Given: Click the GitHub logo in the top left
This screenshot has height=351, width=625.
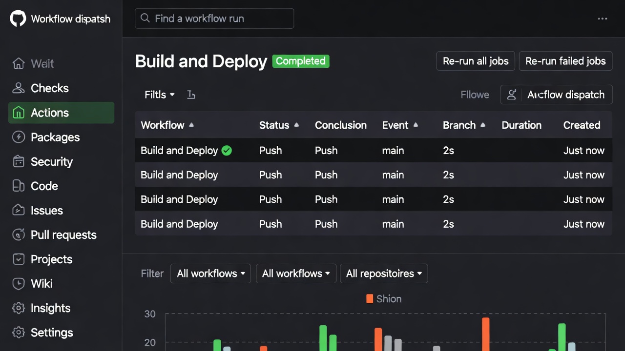Looking at the screenshot, I should pyautogui.click(x=18, y=19).
